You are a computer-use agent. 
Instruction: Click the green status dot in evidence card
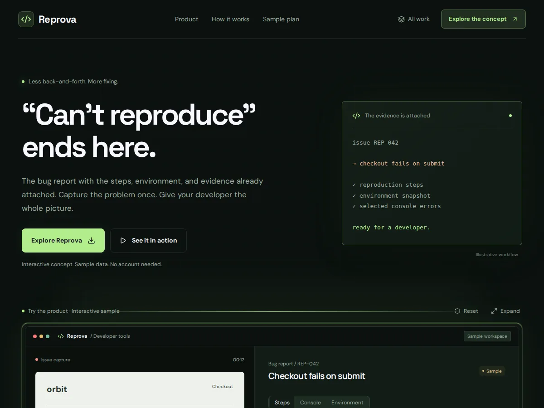coord(510,116)
